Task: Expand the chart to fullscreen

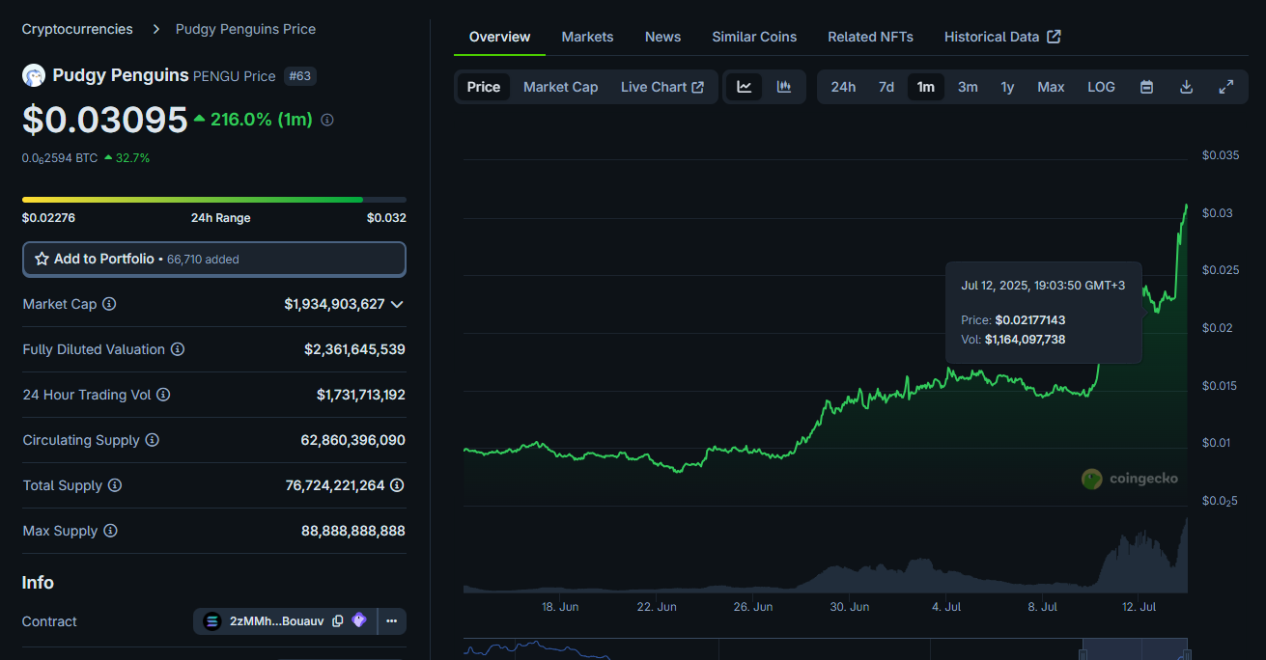Action: pyautogui.click(x=1225, y=87)
